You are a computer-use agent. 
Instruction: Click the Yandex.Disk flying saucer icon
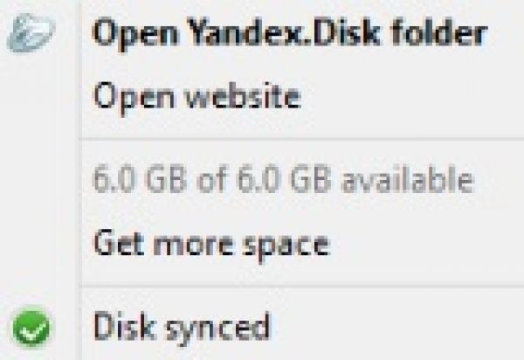31,34
